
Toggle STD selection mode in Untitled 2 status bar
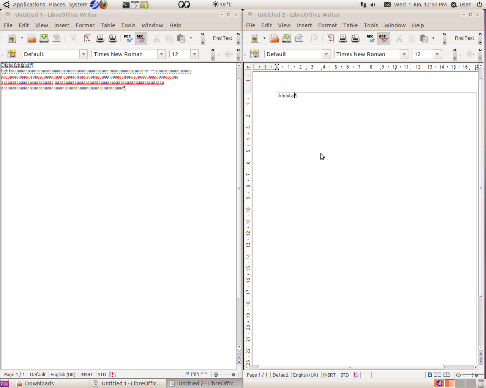tap(344, 375)
